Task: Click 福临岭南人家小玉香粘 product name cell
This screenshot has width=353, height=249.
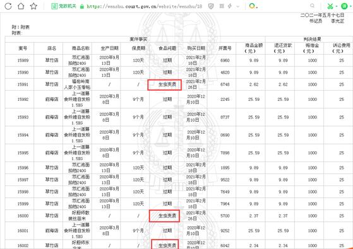Action: [77, 84]
